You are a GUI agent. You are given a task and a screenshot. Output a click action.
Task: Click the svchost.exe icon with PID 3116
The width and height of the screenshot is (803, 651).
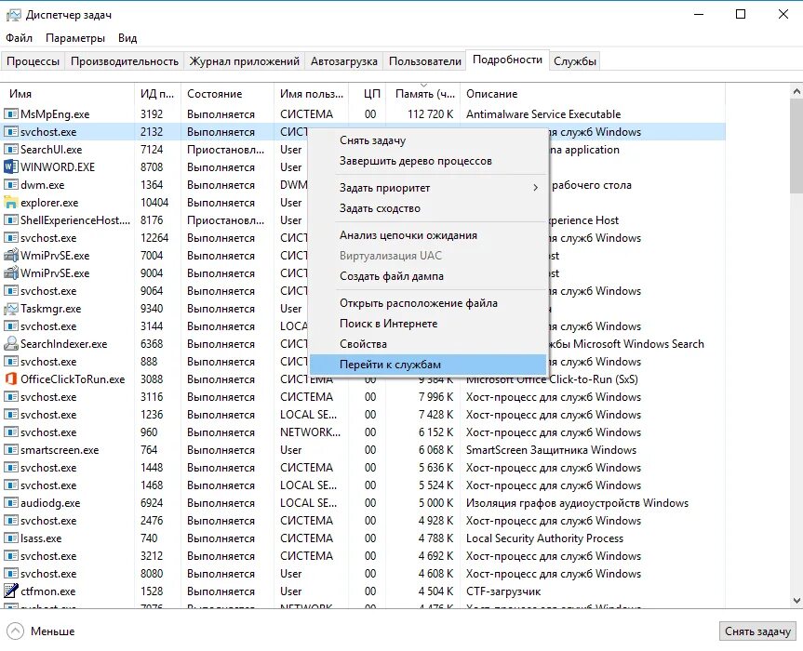tap(11, 396)
